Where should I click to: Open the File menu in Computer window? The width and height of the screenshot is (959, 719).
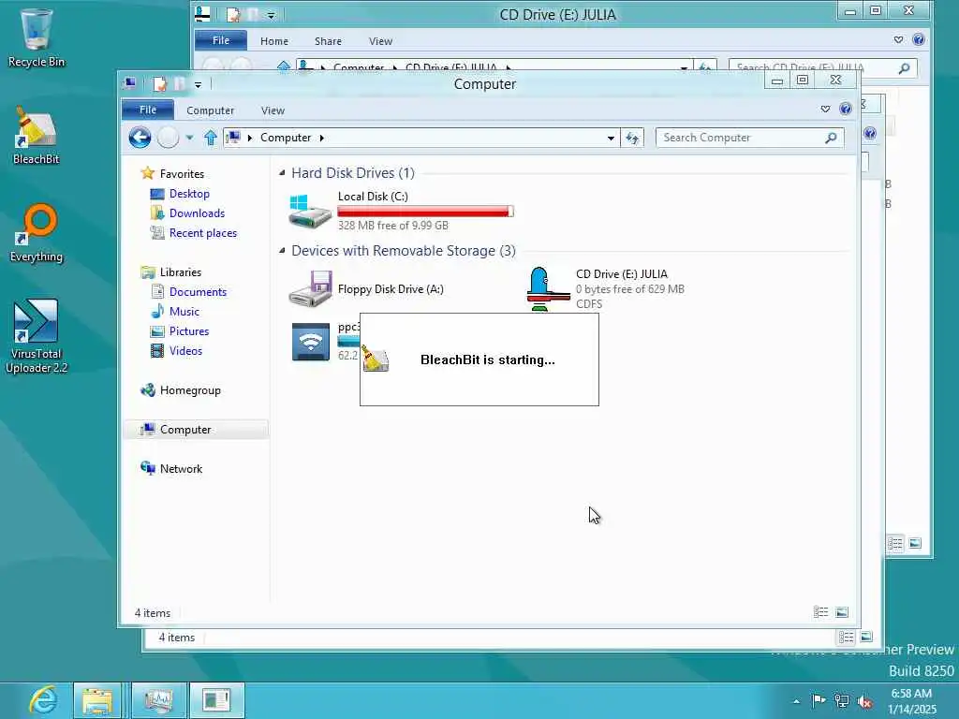coord(147,110)
